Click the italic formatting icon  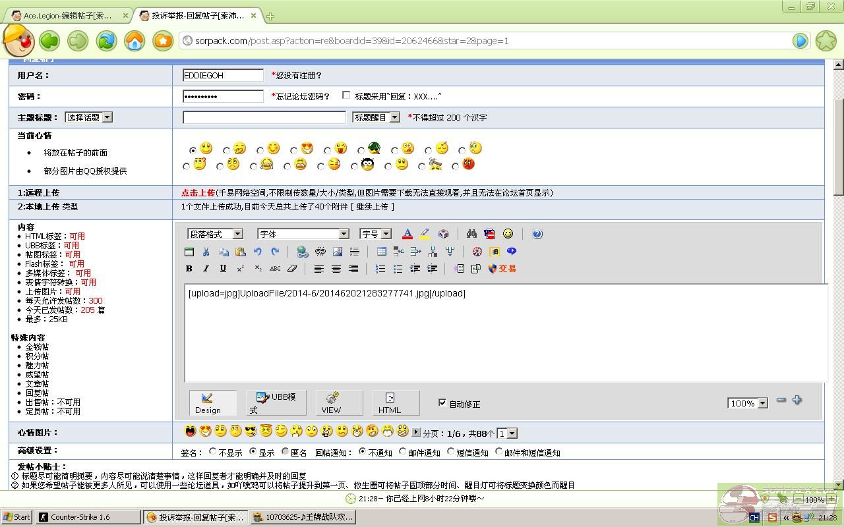click(206, 269)
